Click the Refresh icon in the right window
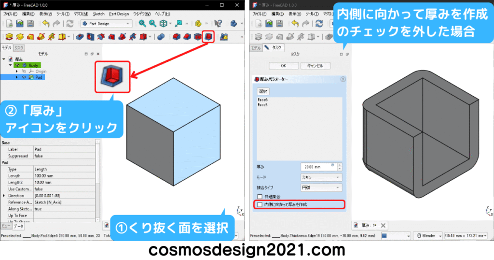Image resolution: width=494 pixels, height=260 pixels. (319, 23)
